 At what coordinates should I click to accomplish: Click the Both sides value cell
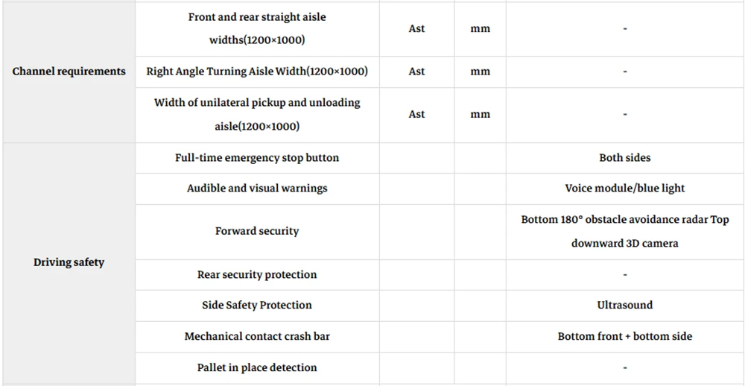coord(625,158)
